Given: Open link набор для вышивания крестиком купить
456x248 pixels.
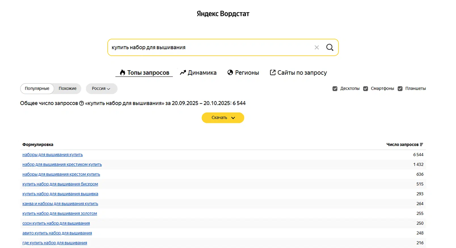Looking at the screenshot, I should 62,164.
